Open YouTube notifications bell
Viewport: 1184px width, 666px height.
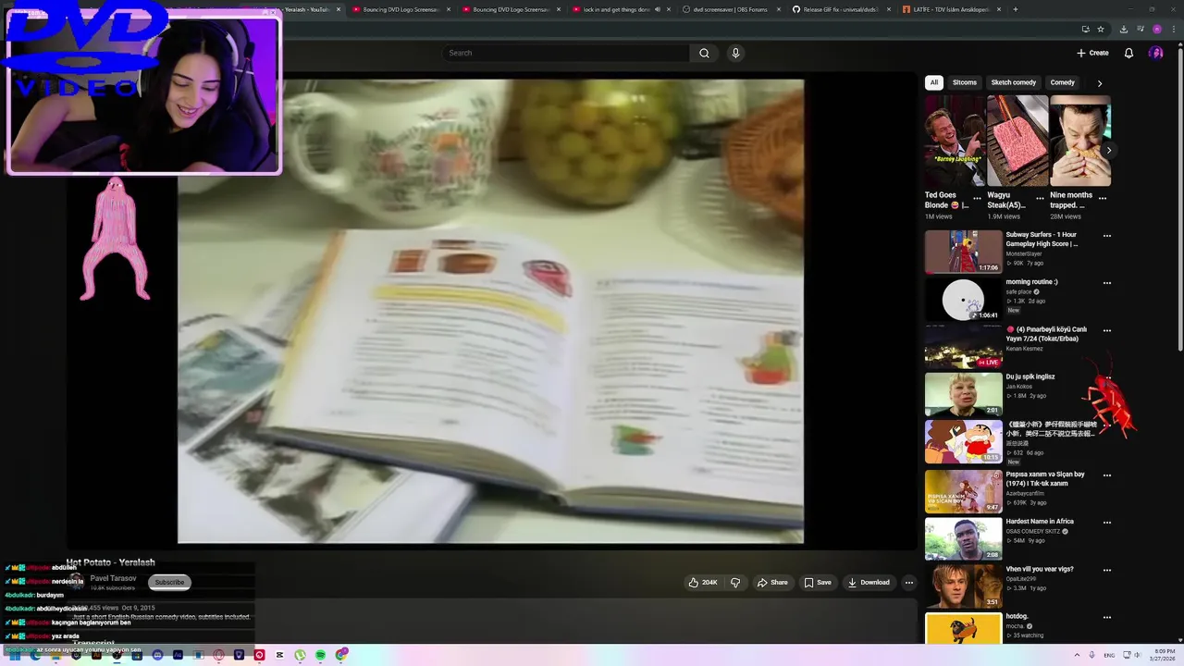click(x=1128, y=53)
